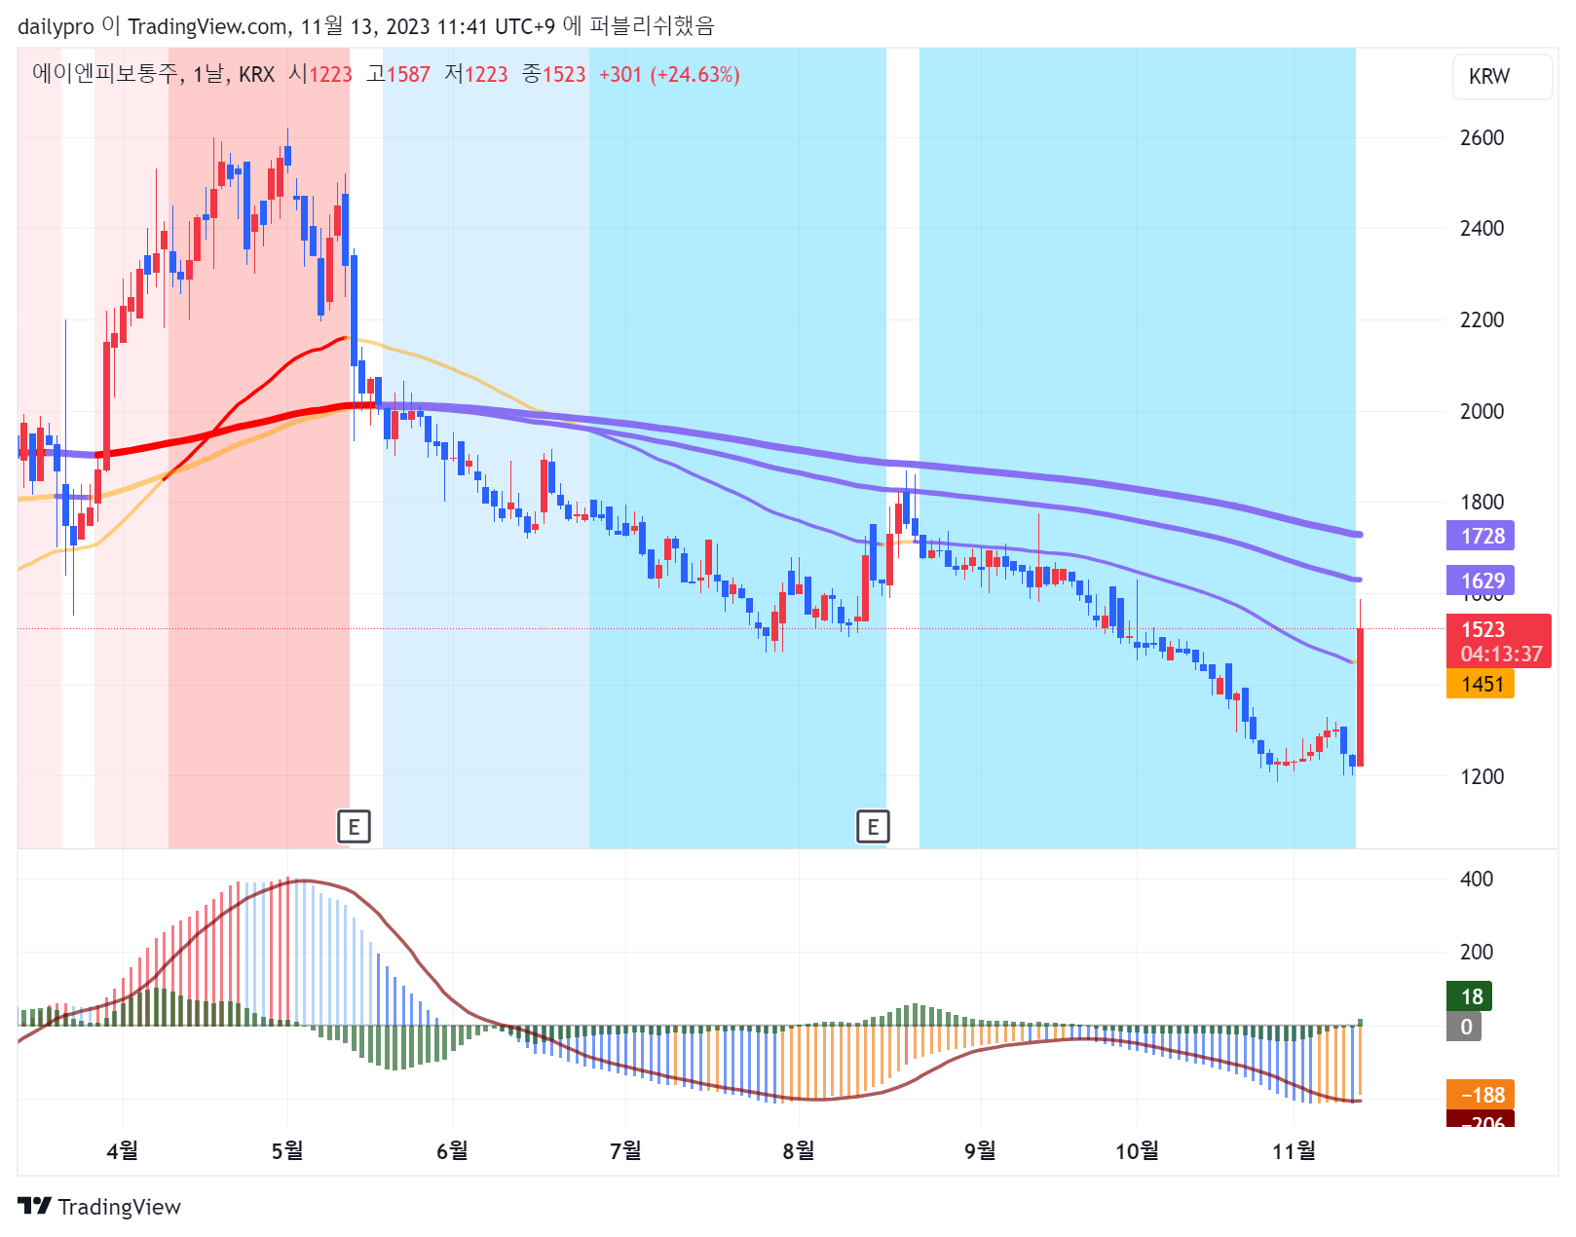Image resolution: width=1576 pixels, height=1237 pixels.
Task: Click the 저1223 low value
Action: pyautogui.click(x=476, y=74)
